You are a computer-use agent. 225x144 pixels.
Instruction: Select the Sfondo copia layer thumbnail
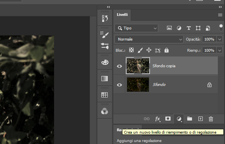pos(138,66)
